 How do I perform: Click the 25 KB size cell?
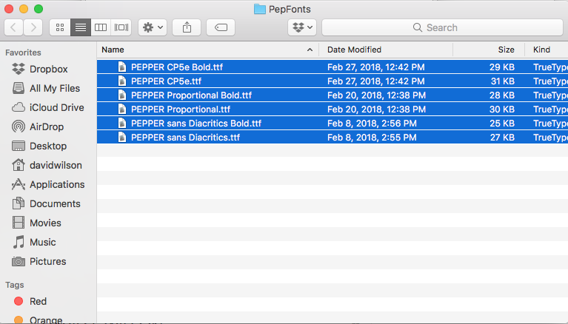click(502, 124)
